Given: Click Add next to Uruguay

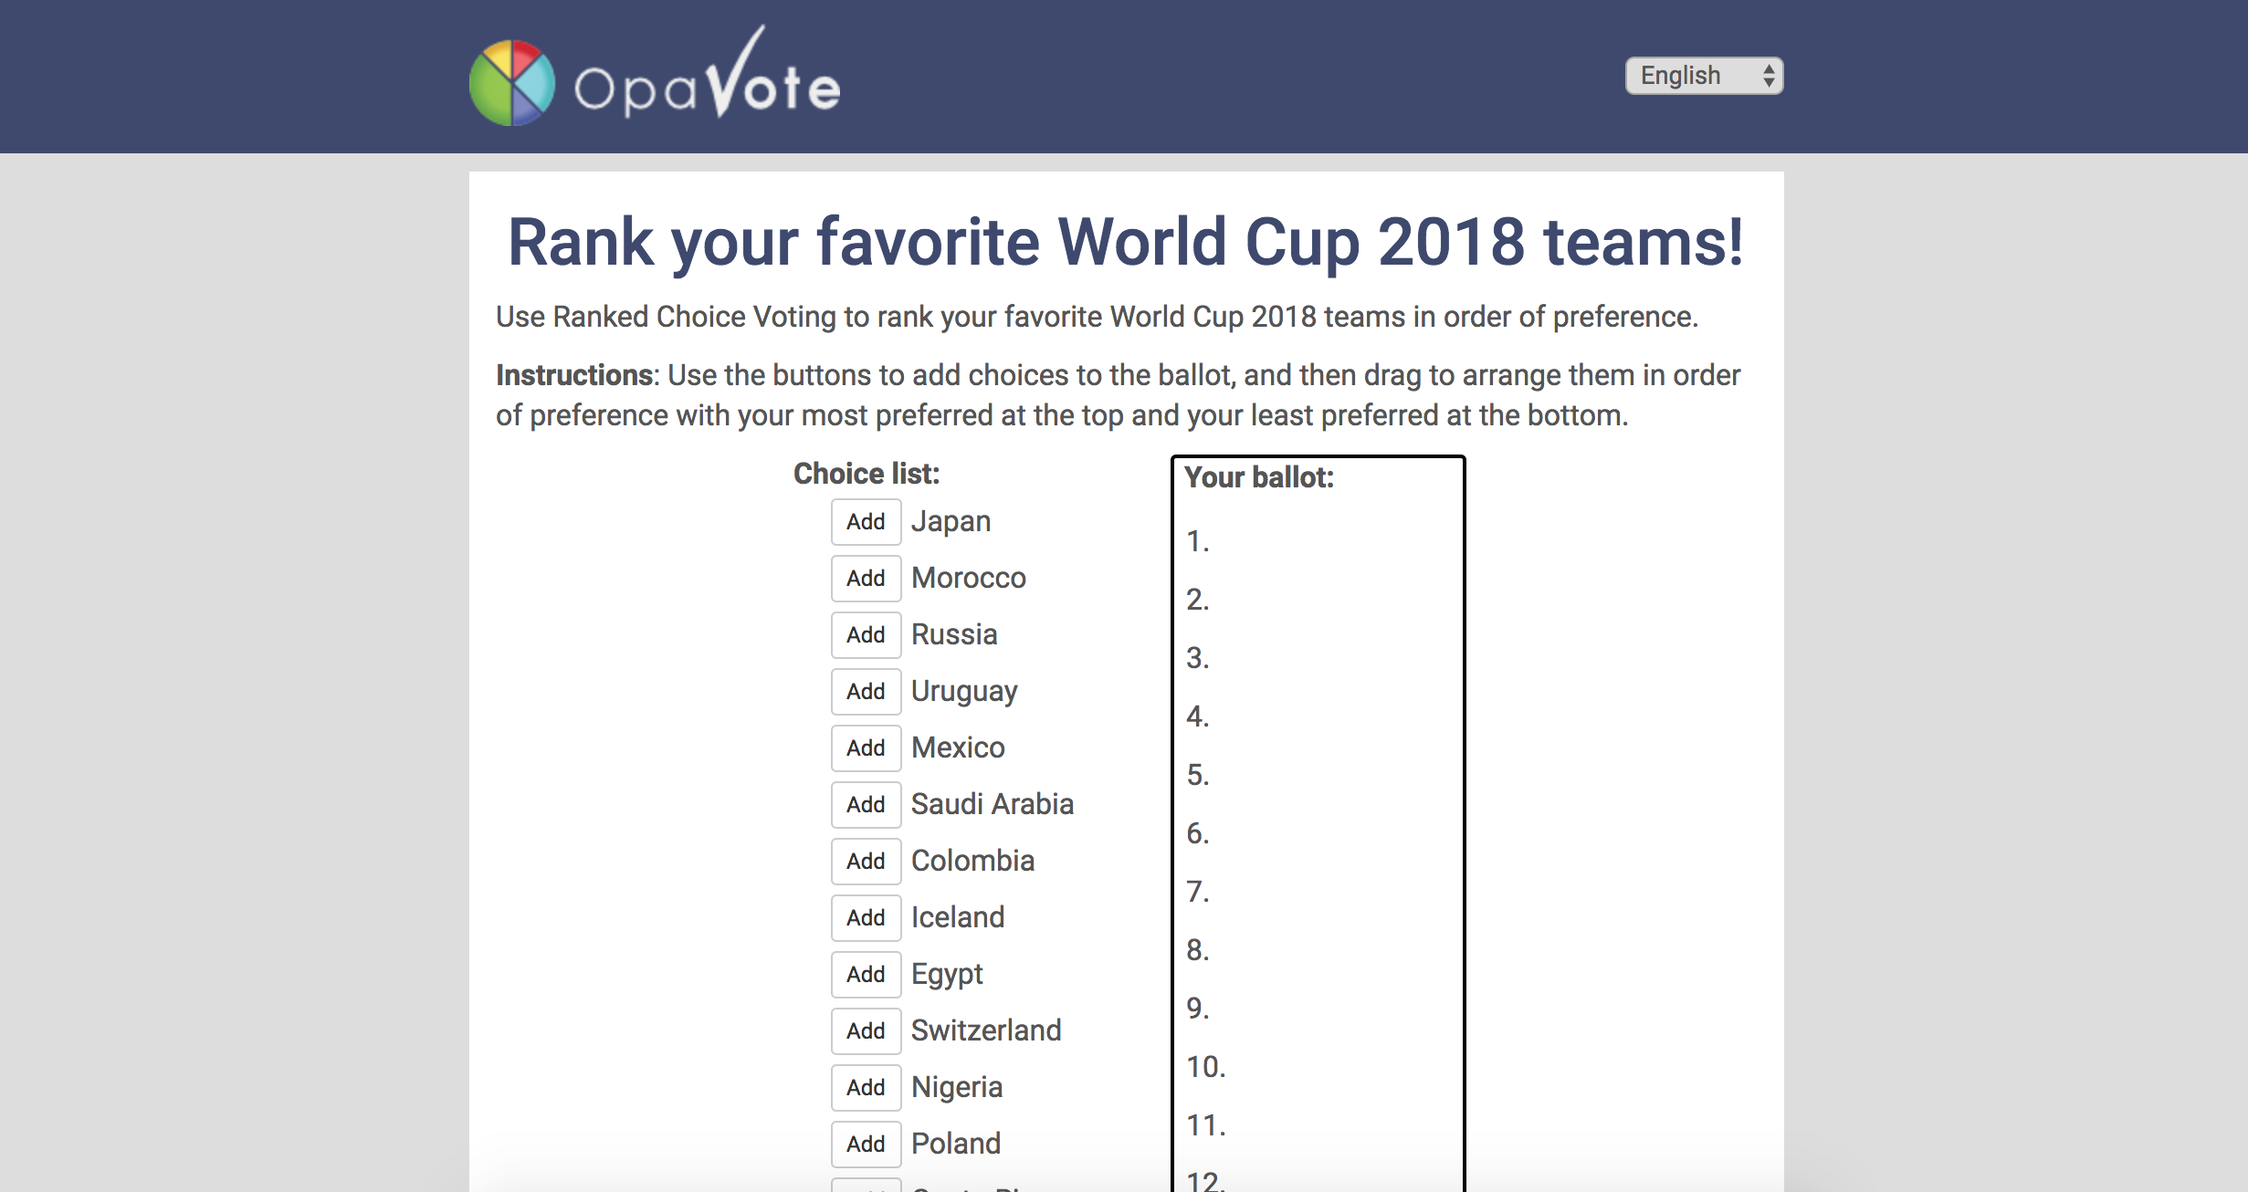Looking at the screenshot, I should [x=866, y=692].
